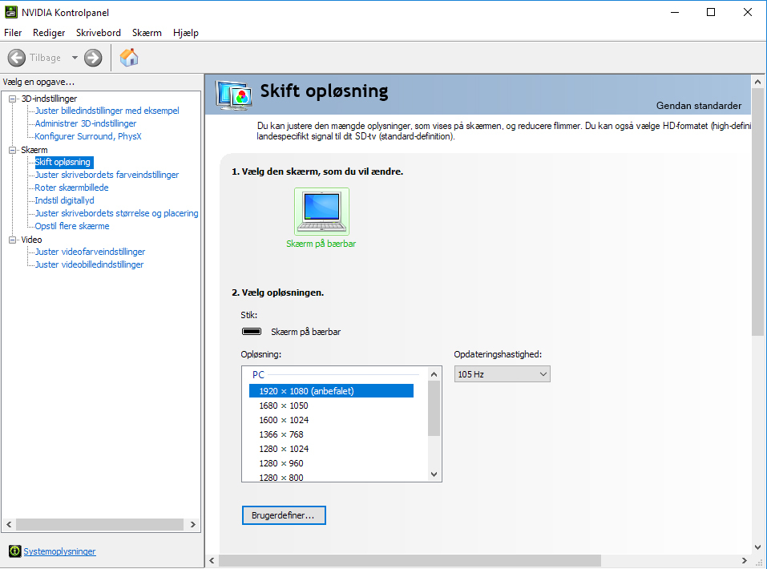Select 1920 × 1080 (anbefalet) resolution

coord(331,391)
